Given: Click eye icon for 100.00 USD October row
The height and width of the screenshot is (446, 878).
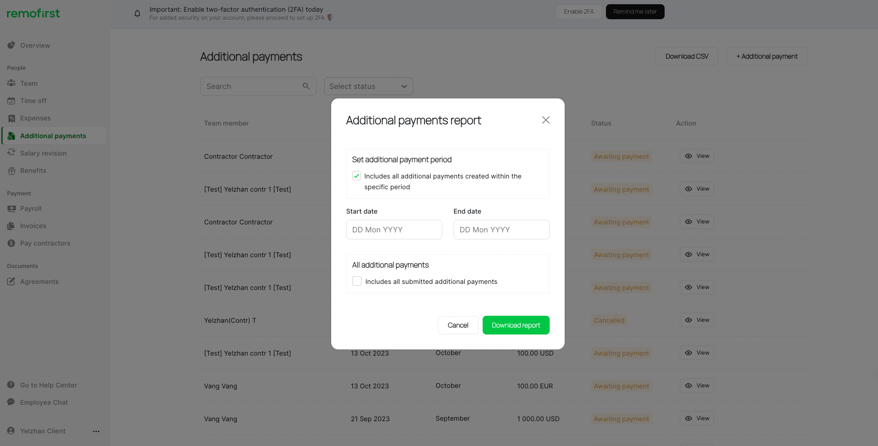Looking at the screenshot, I should click(x=689, y=353).
